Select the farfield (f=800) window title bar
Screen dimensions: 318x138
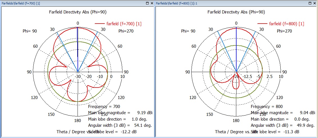(236, 3)
